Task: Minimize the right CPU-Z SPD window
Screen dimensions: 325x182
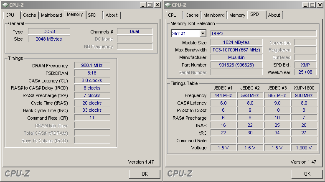Action: [305, 5]
